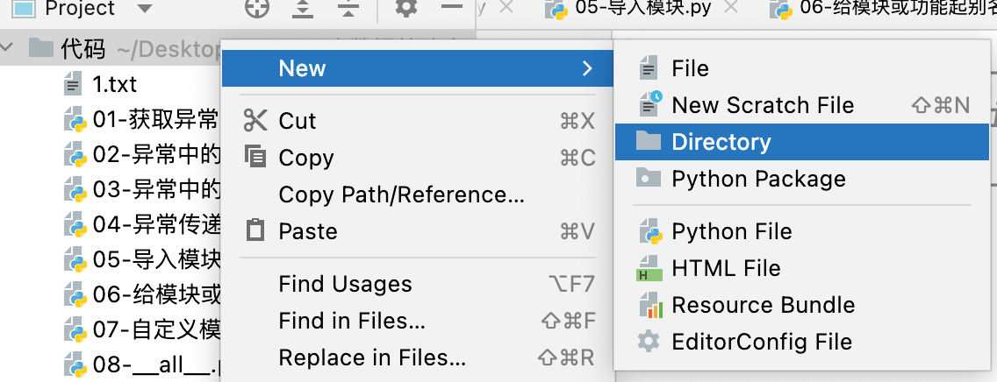Hide the Project panel with minimize icon

click(x=452, y=8)
